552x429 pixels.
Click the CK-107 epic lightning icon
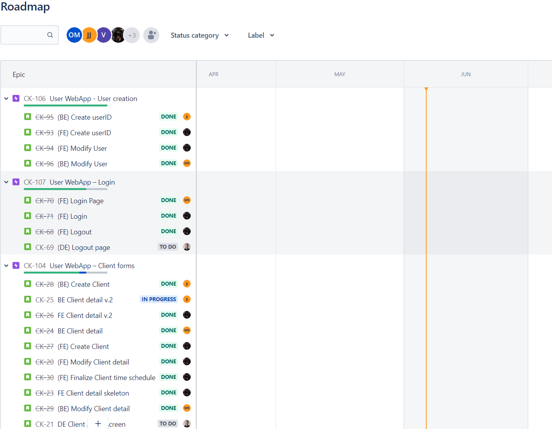click(16, 182)
